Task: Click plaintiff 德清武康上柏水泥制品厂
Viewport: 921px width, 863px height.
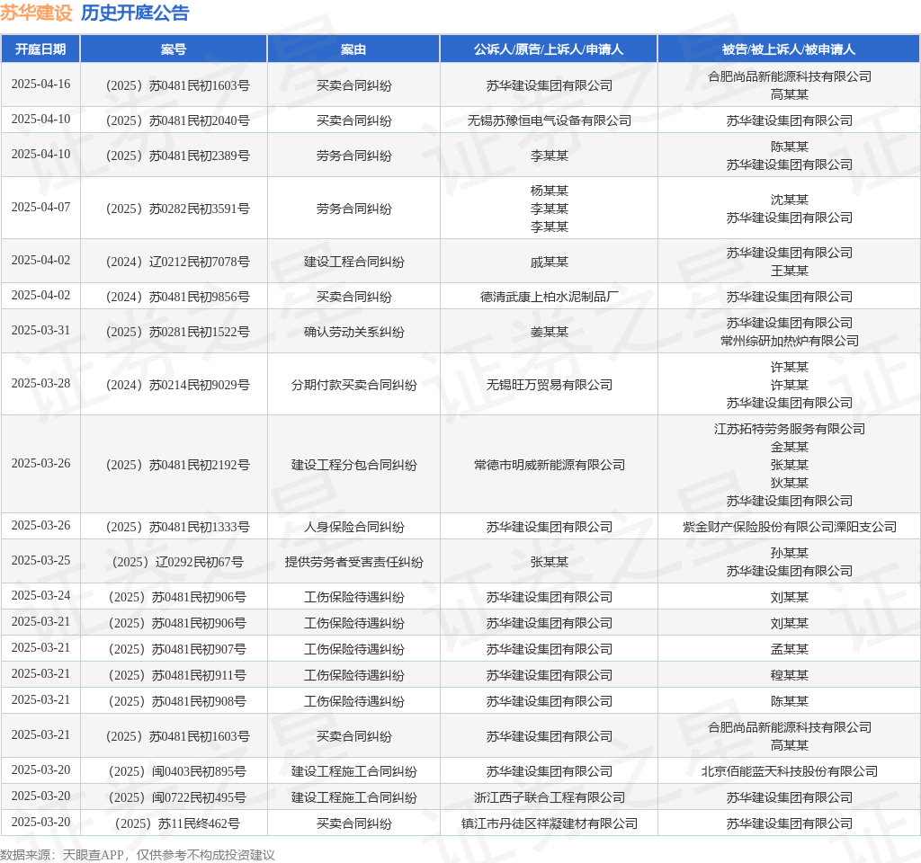Action: click(x=550, y=297)
